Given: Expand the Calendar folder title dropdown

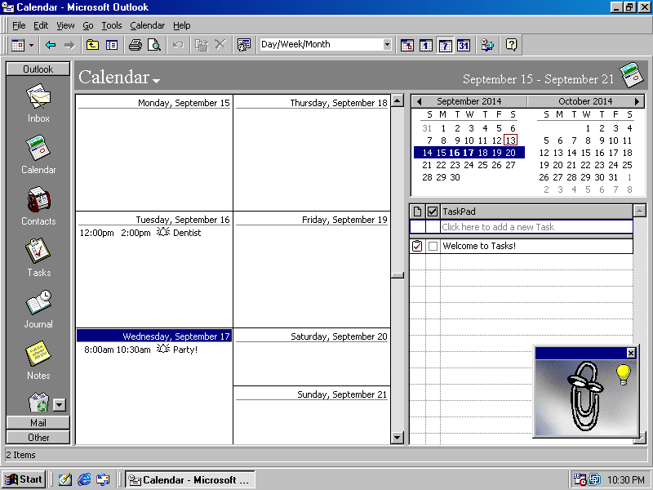Looking at the screenshot, I should click(x=156, y=81).
